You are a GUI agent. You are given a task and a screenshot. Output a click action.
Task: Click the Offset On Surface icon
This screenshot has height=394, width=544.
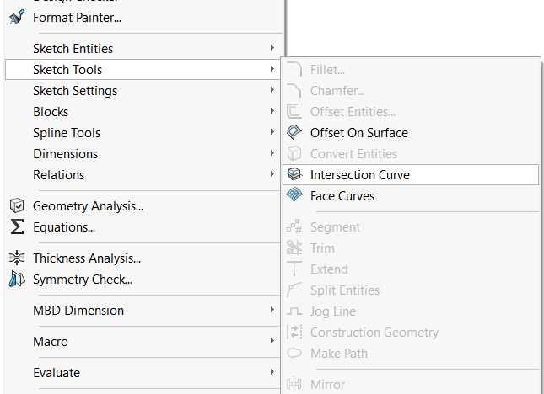(294, 133)
